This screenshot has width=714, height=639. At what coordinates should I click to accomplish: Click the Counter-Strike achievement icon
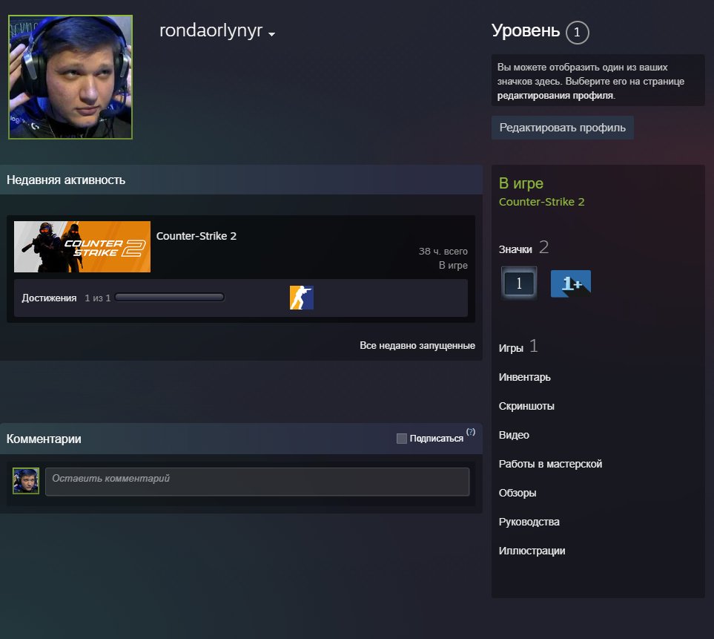[x=302, y=298]
